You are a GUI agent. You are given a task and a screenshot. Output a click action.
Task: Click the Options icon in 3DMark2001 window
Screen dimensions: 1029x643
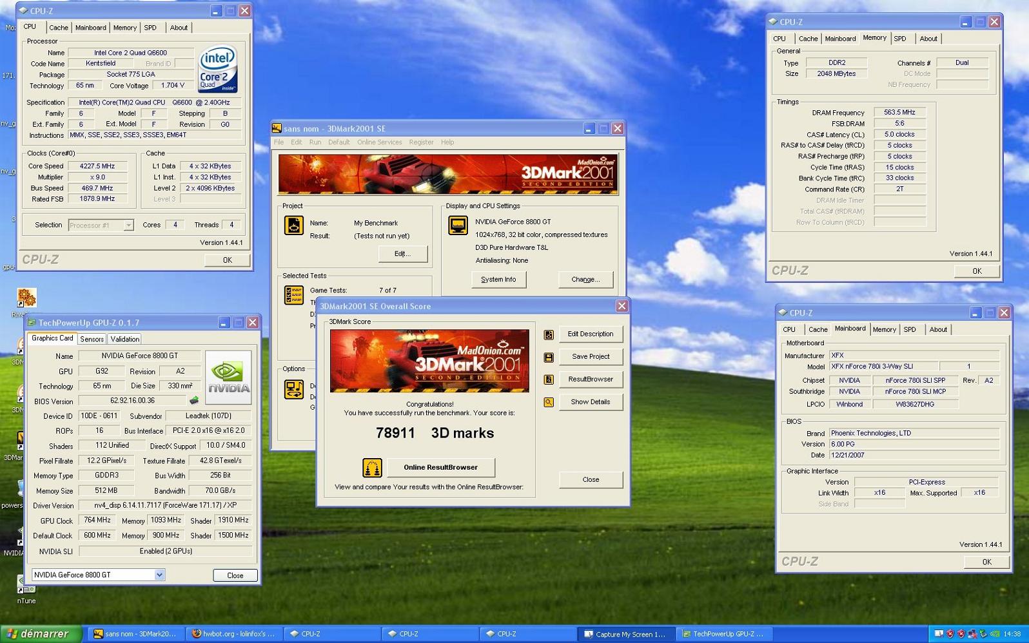(x=294, y=389)
